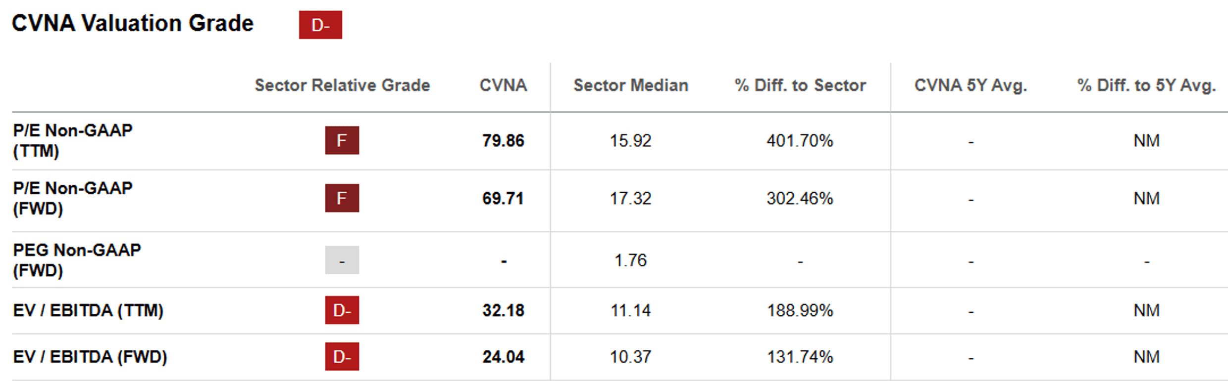The image size is (1228, 381).
Task: Open the PEG Non-GAAP (FWD) metric link
Action: click(77, 260)
